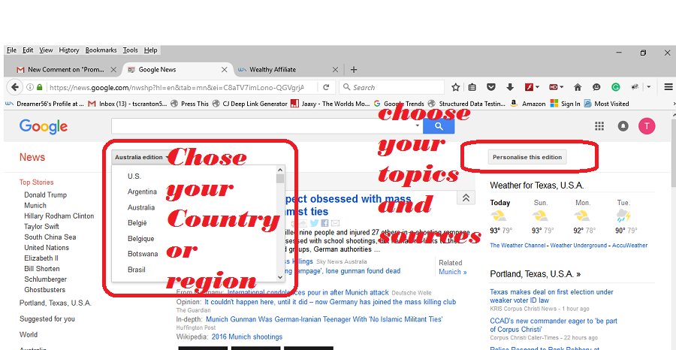
Task: Save the page to Pocket
Action: [491, 87]
